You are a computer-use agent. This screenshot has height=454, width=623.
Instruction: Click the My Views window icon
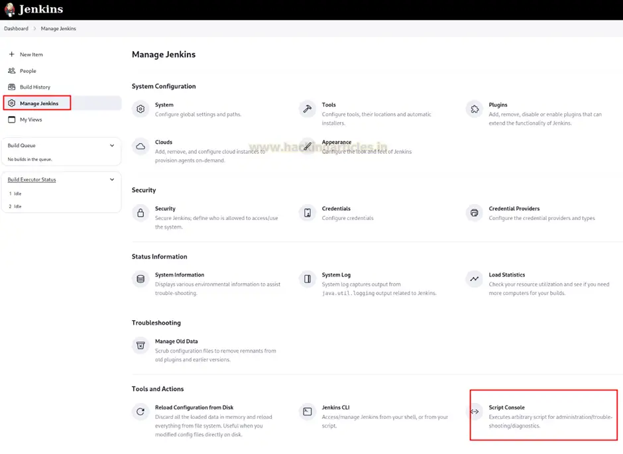11,119
